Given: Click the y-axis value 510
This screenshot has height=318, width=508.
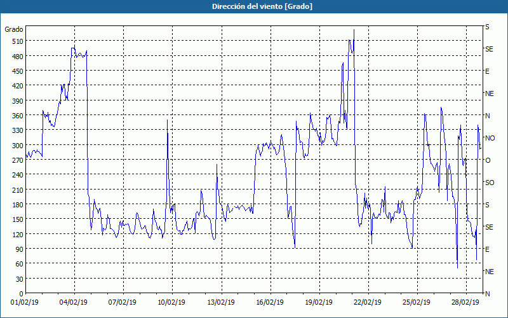Looking at the screenshot, I should coord(18,41).
